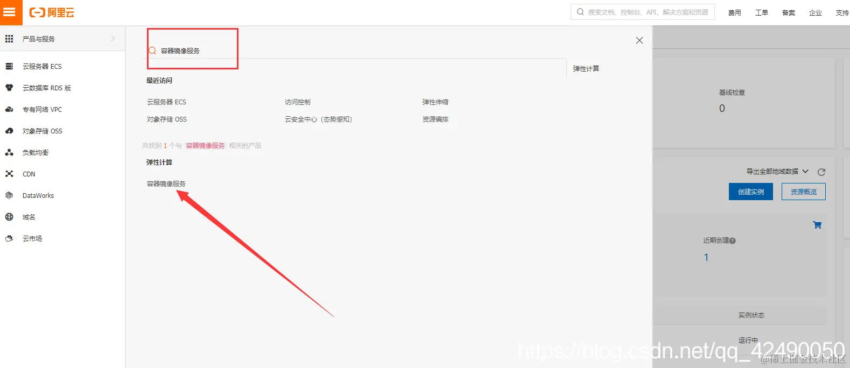Open recent 云服务器 ECS link
The height and width of the screenshot is (368, 850).
[166, 102]
